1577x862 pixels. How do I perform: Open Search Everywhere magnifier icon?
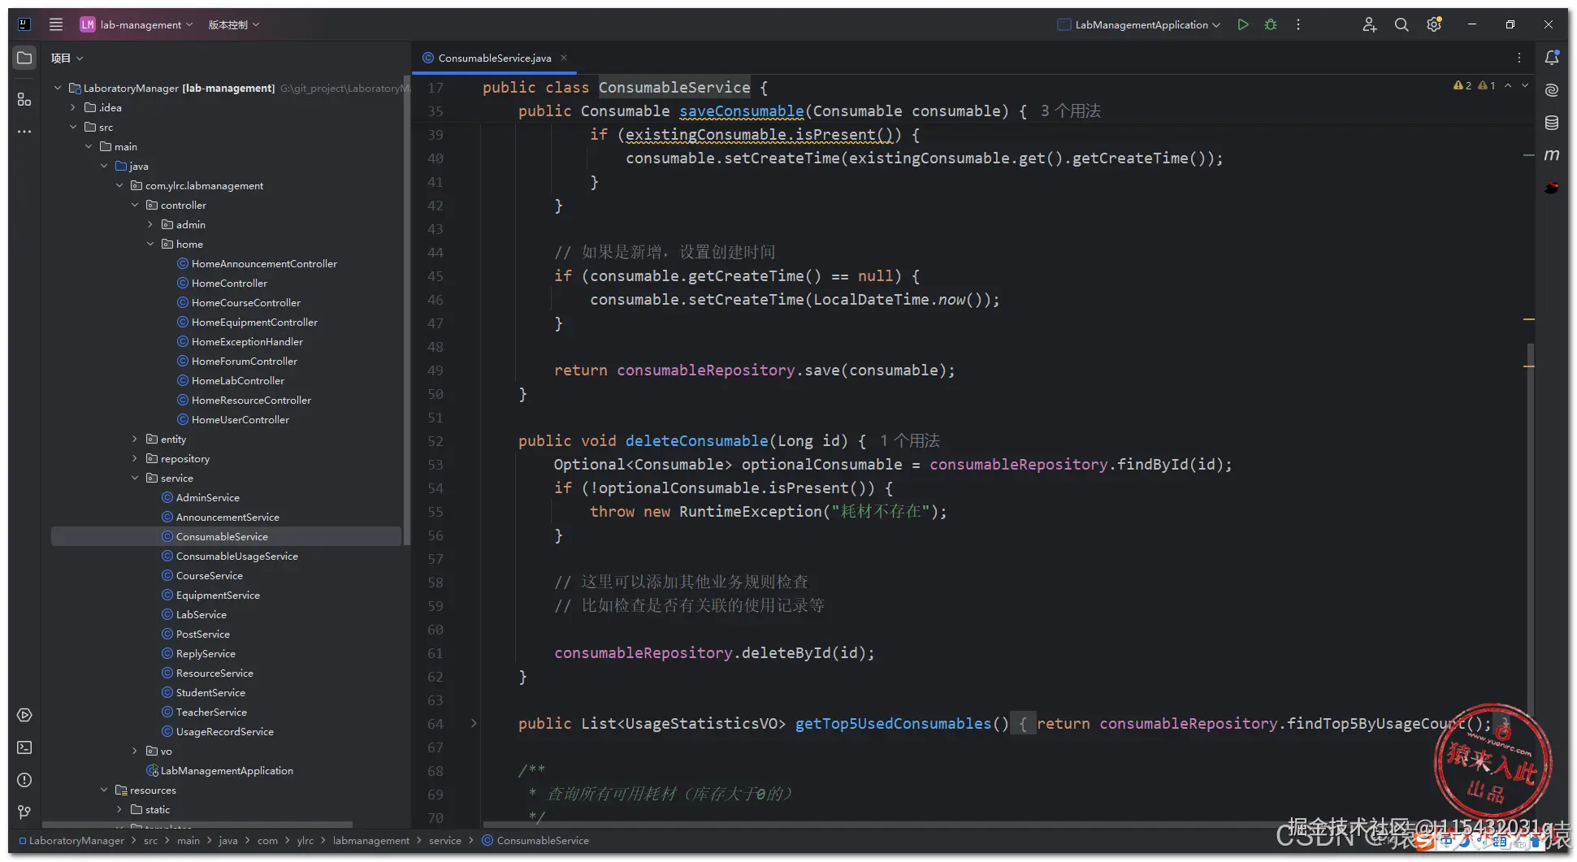tap(1402, 24)
